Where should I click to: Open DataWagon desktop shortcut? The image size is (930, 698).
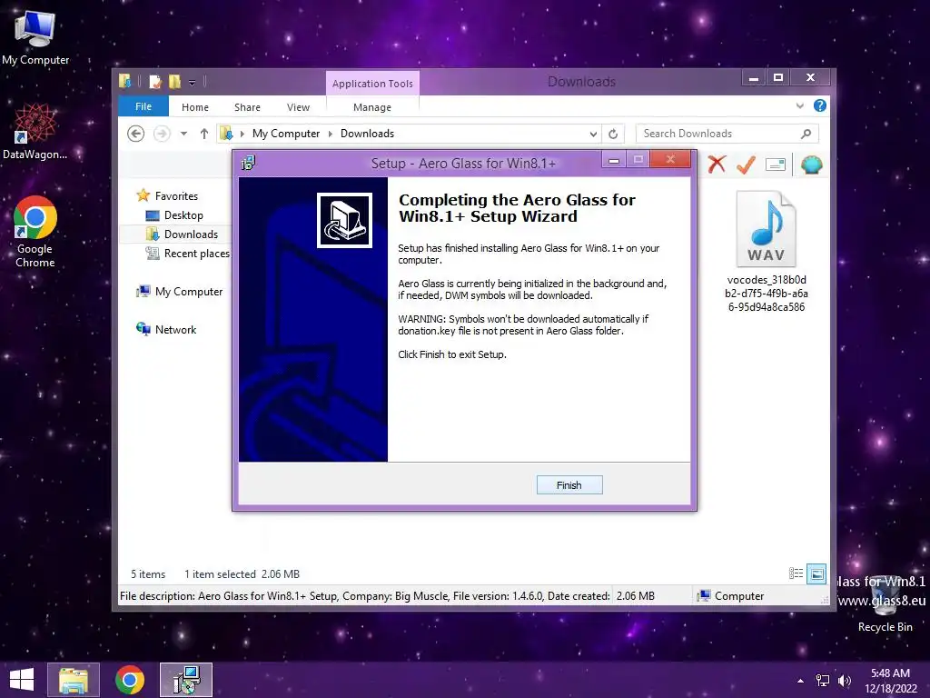tap(35, 132)
